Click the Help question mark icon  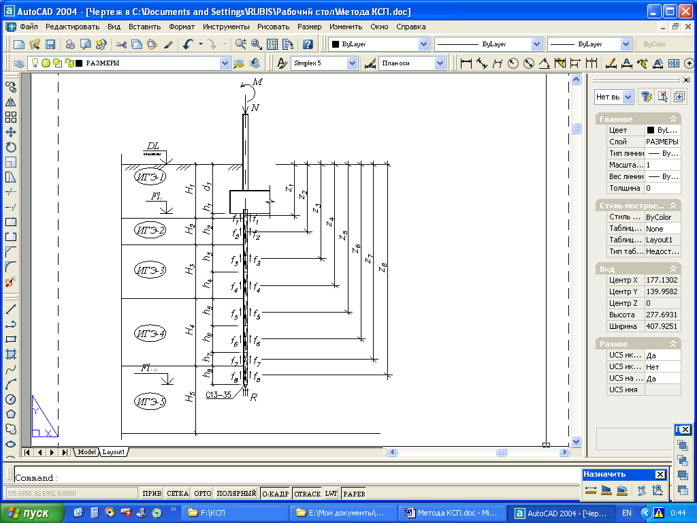(308, 44)
